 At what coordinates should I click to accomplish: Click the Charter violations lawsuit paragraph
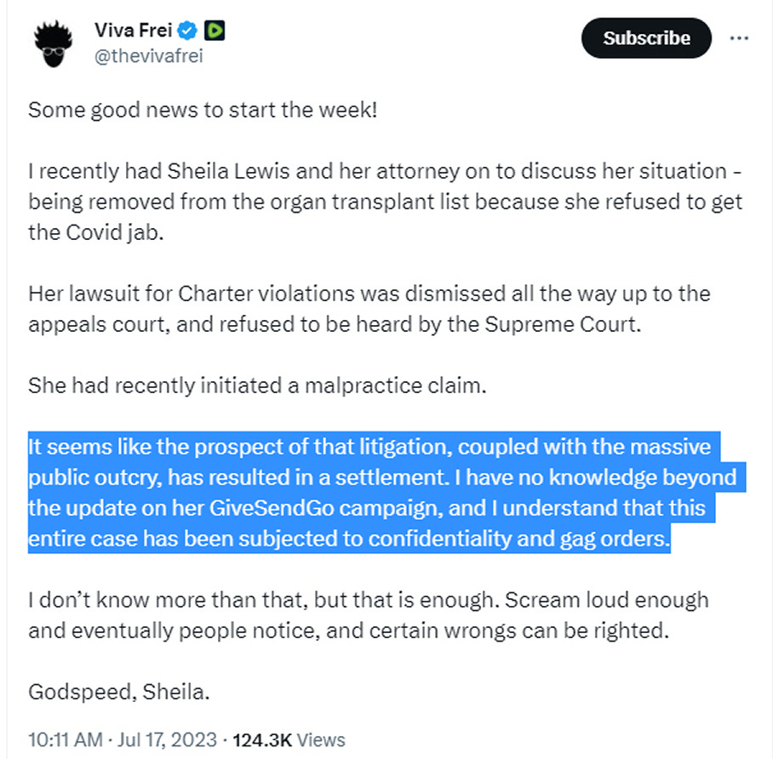coord(369,309)
